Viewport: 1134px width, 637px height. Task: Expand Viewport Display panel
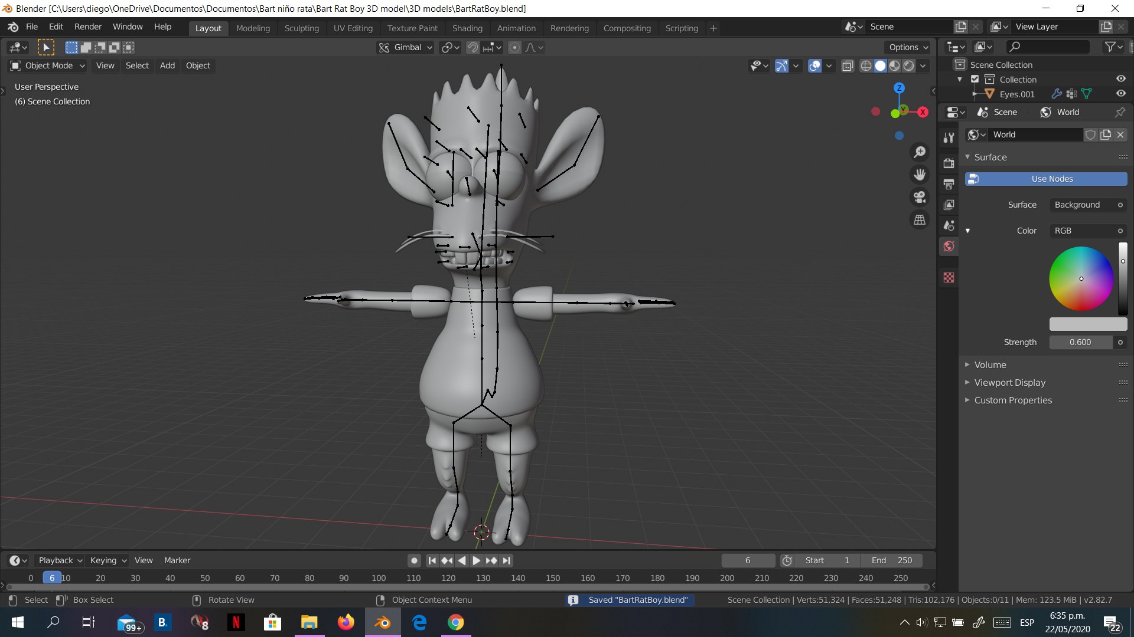pos(1009,382)
